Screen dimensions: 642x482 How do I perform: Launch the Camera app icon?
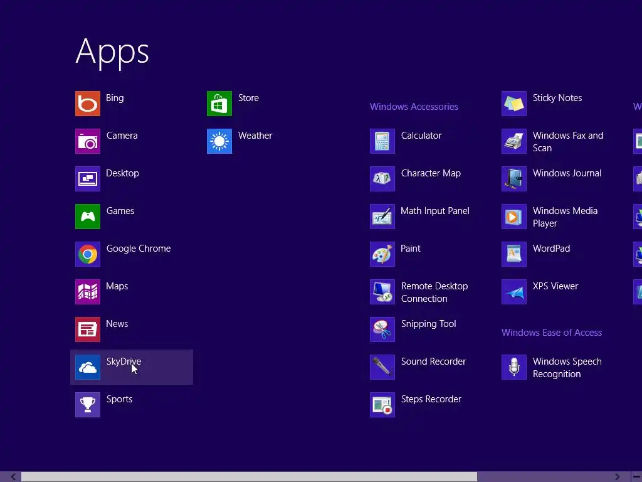(88, 141)
